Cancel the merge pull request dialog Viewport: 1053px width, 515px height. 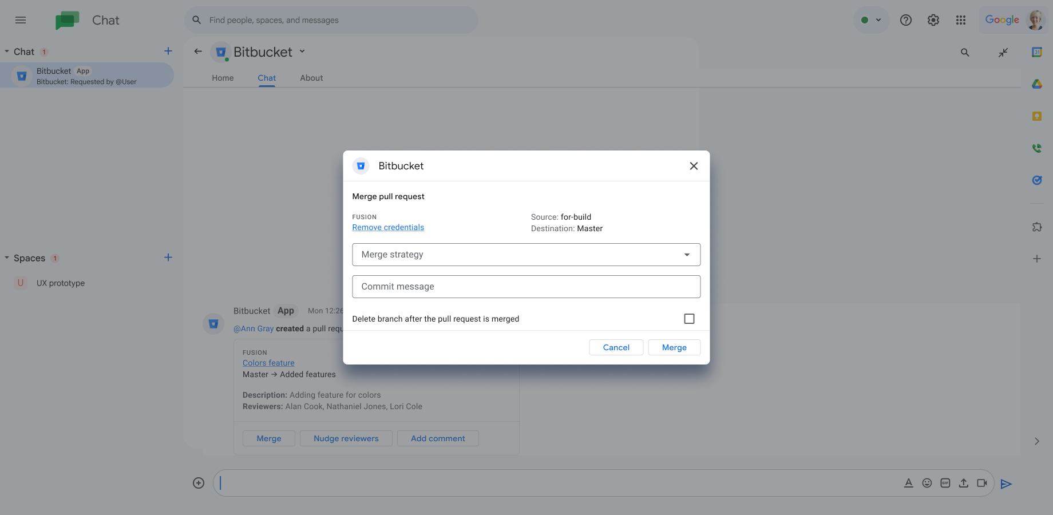click(x=616, y=347)
